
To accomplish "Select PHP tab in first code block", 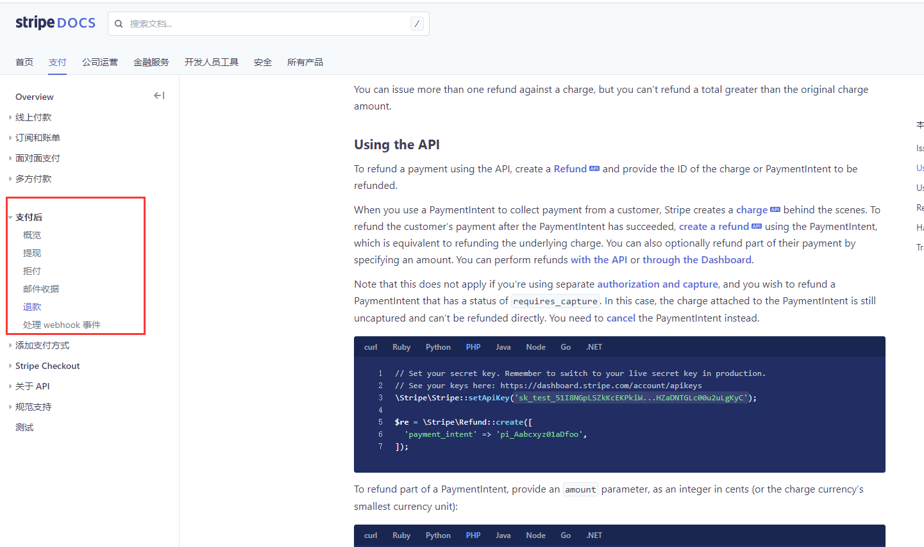I will [x=473, y=347].
